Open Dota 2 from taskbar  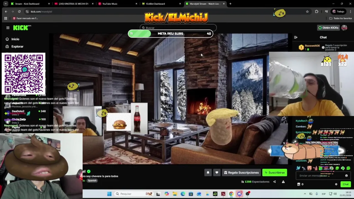click(x=223, y=194)
